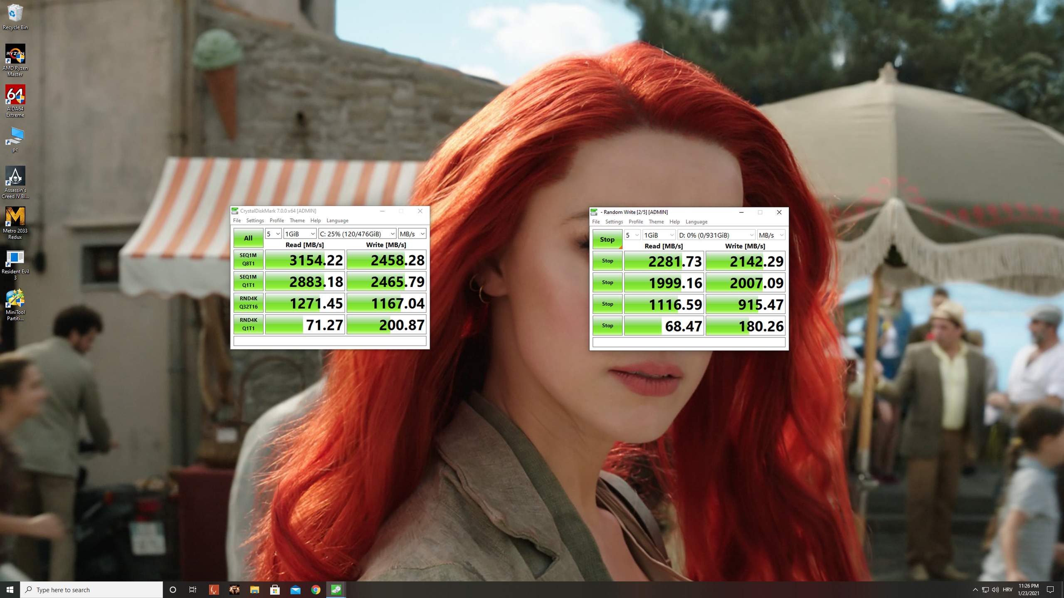Click Chrome icon in taskbar
Image resolution: width=1064 pixels, height=598 pixels.
316,589
